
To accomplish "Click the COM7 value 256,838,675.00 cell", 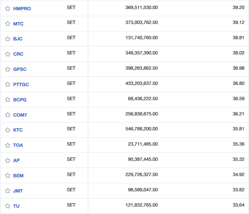I will pos(141,114).
